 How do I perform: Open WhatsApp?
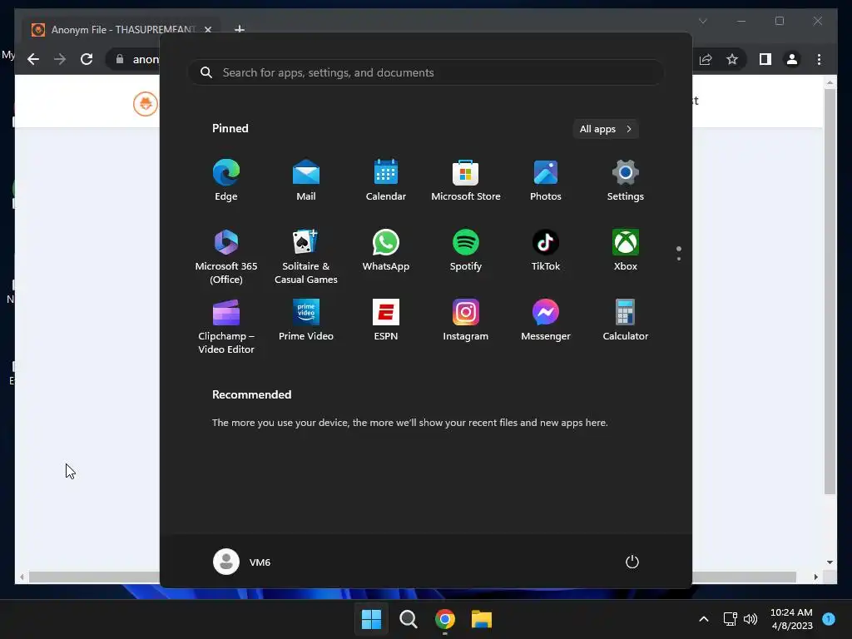[386, 250]
